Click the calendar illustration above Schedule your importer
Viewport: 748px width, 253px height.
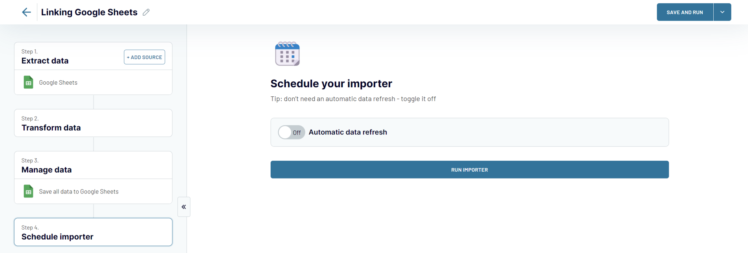coord(287,54)
